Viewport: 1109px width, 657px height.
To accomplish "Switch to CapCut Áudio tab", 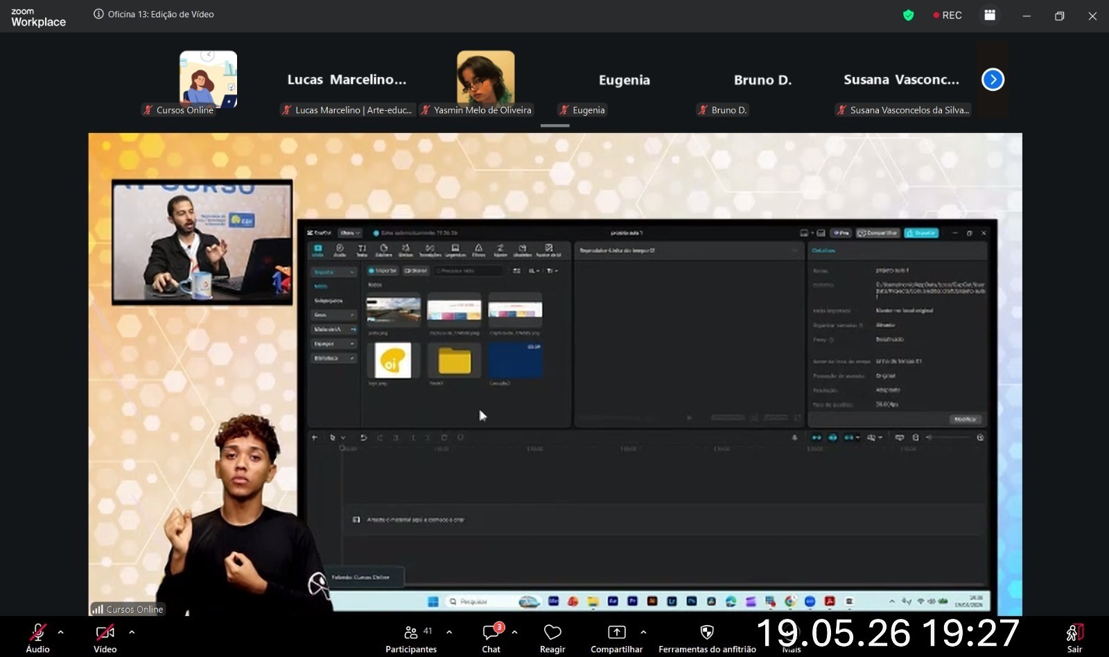I will coord(340,250).
